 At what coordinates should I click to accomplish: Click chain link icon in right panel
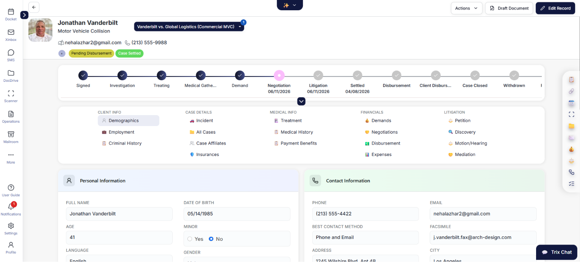click(x=571, y=91)
